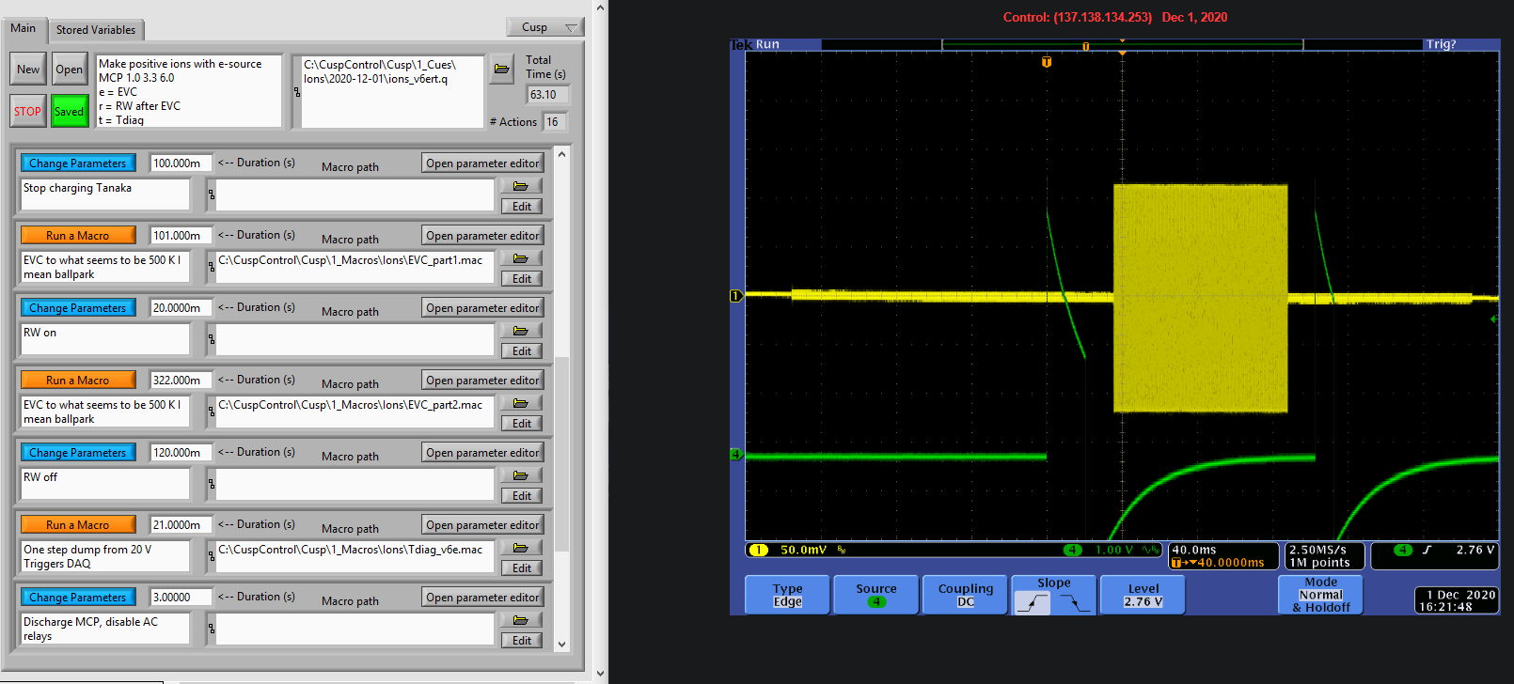Click folder icon in Stop charging Tanaka row
Screen dimensions: 1514x684
pyautogui.click(x=521, y=186)
